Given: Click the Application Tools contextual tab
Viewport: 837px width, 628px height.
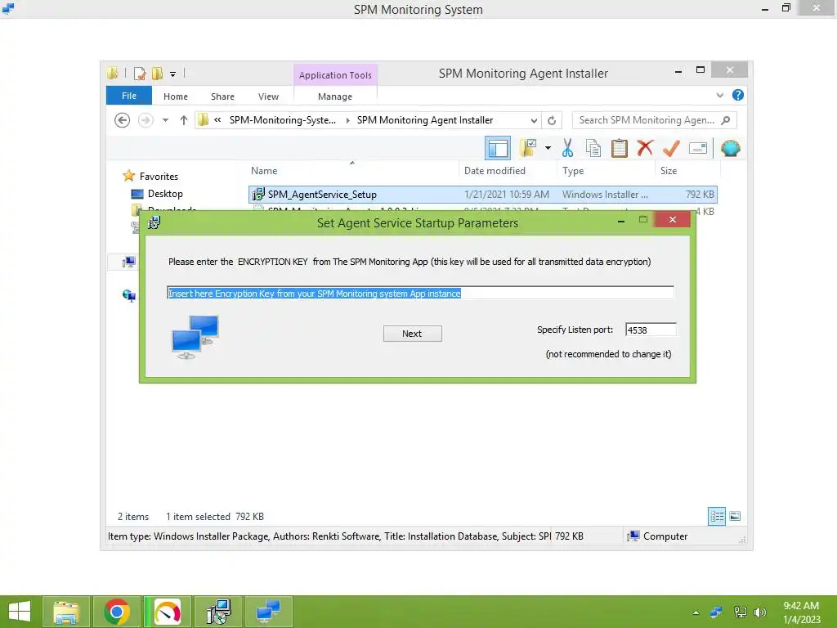Looking at the screenshot, I should coord(335,75).
